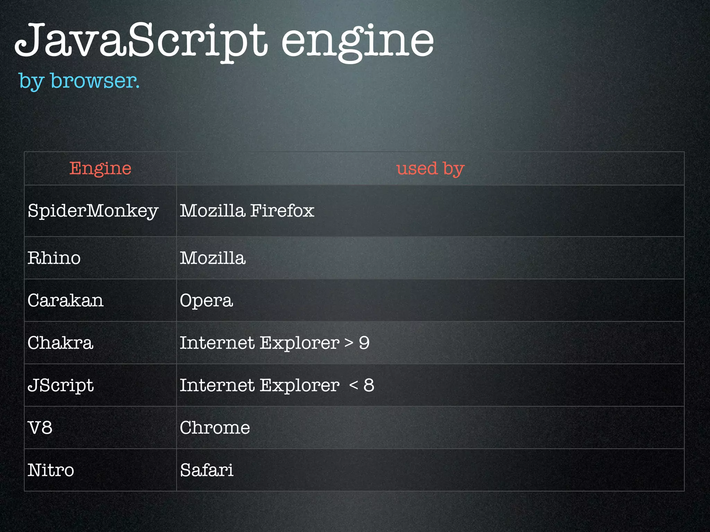This screenshot has width=710, height=532.
Task: Select the 'Carakan' cell
Action: pyautogui.click(x=100, y=300)
